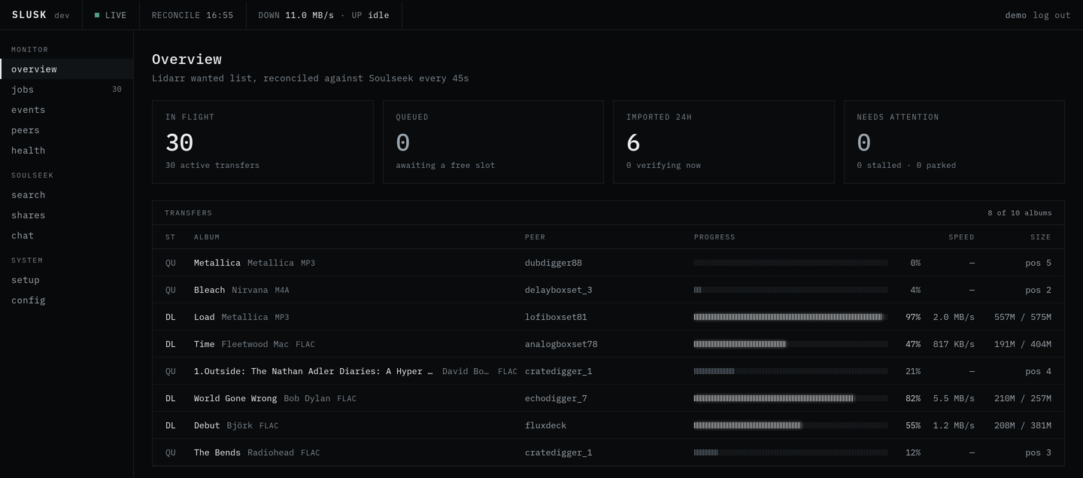This screenshot has width=1083, height=478.
Task: Click the 5.5 MB/s speed value
Action: point(954,398)
